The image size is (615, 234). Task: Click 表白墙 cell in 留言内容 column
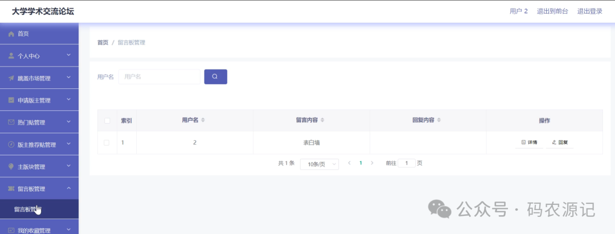(311, 143)
